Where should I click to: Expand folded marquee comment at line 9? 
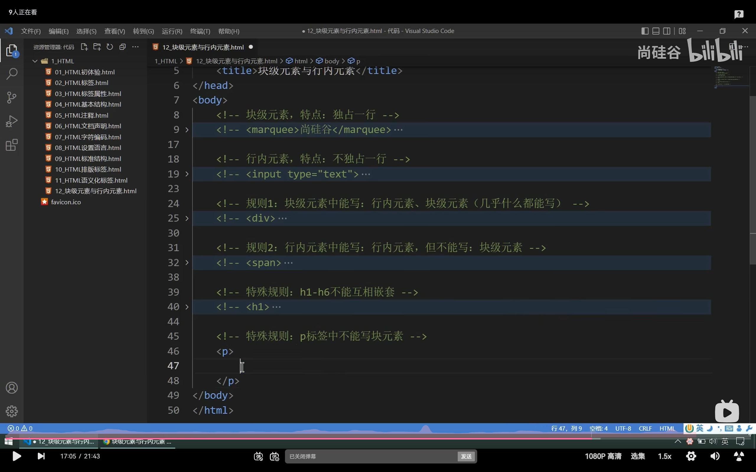click(x=187, y=130)
